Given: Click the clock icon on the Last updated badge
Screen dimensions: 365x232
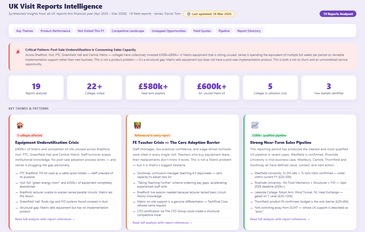Looking at the screenshot, I should 189,14.
